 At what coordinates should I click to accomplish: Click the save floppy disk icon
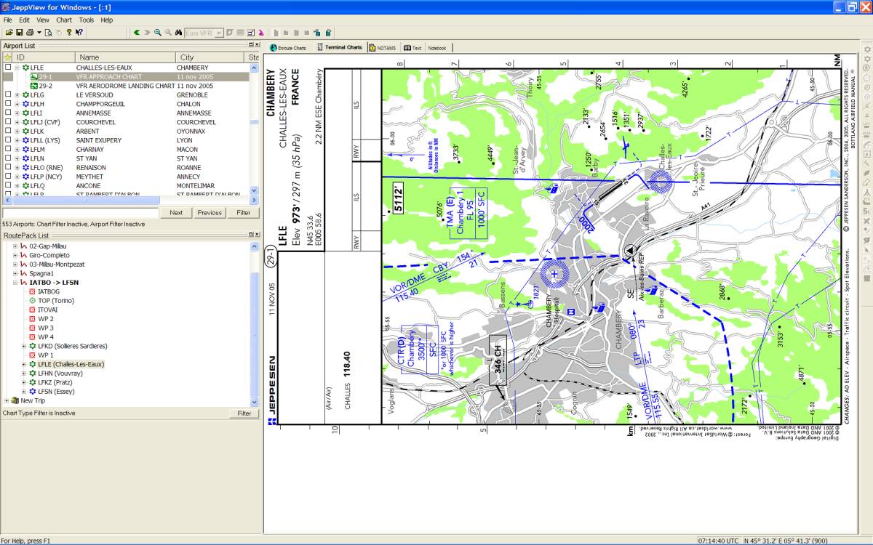click(x=19, y=33)
